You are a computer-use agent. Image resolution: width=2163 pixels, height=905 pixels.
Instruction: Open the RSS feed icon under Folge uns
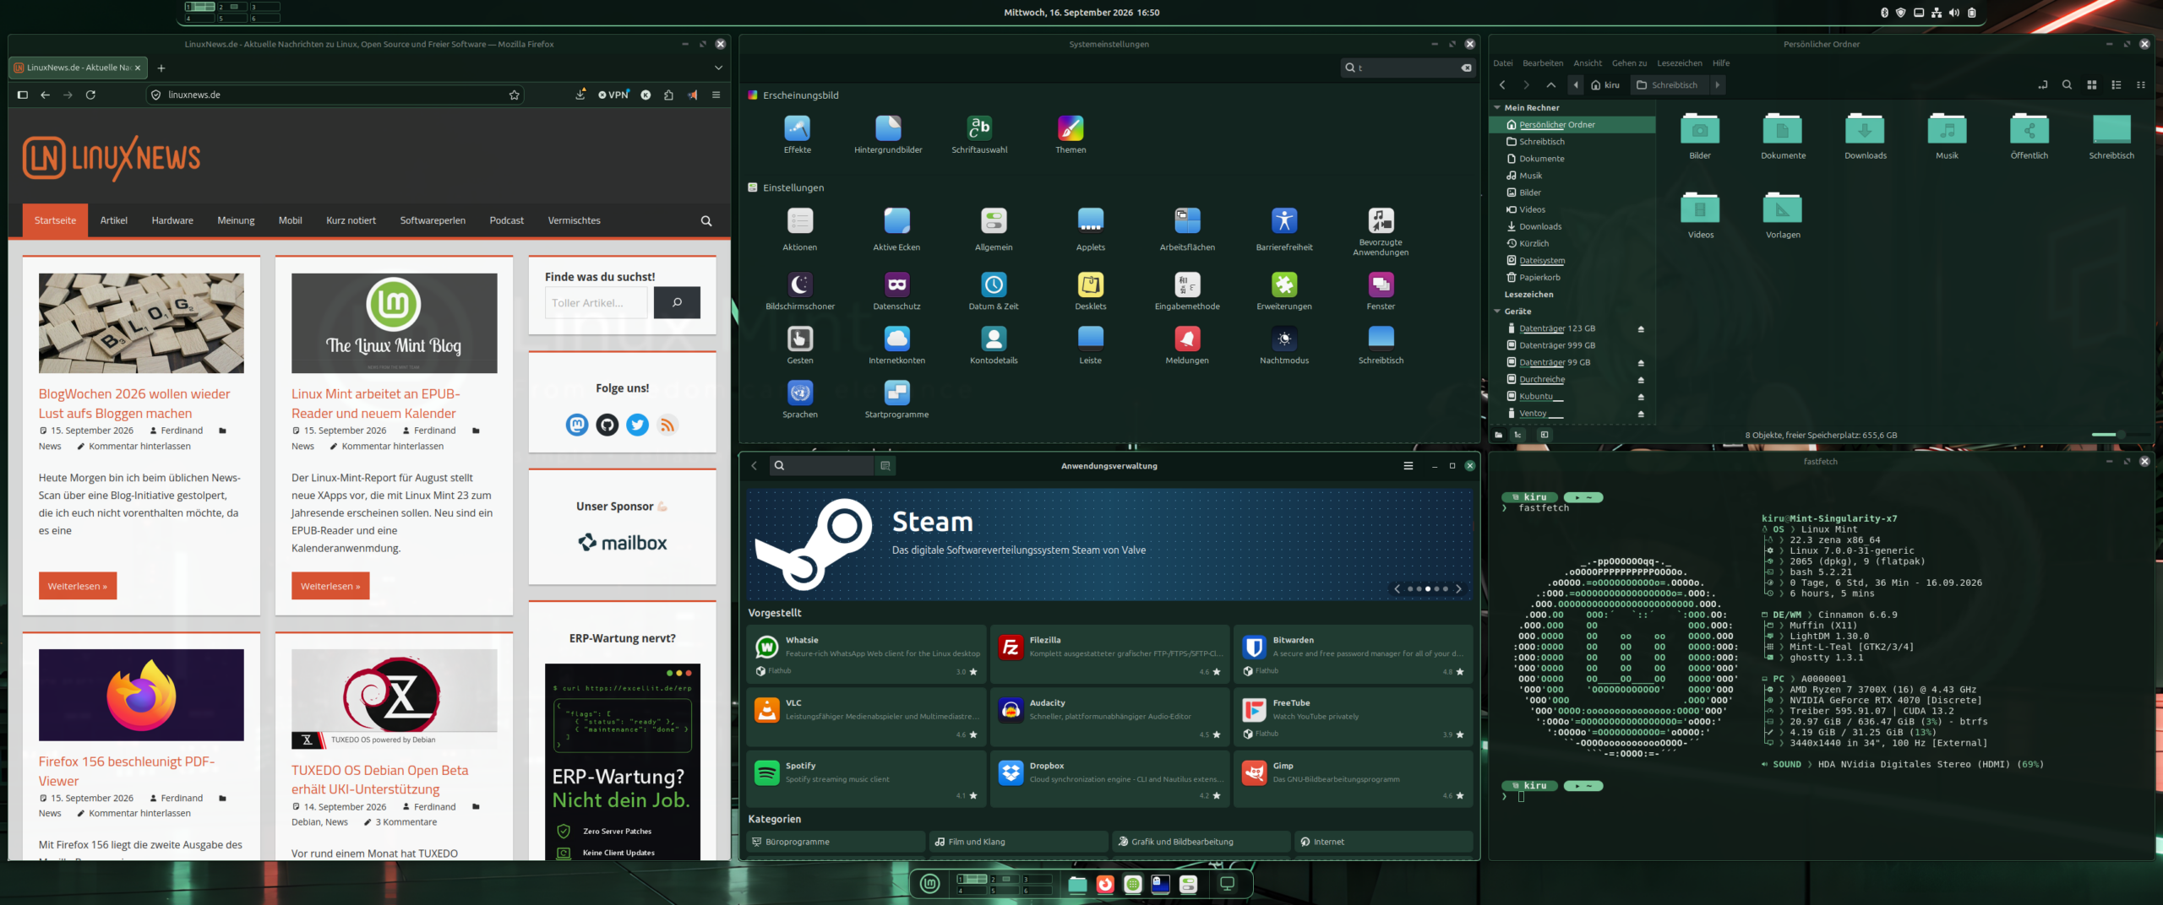(x=667, y=424)
